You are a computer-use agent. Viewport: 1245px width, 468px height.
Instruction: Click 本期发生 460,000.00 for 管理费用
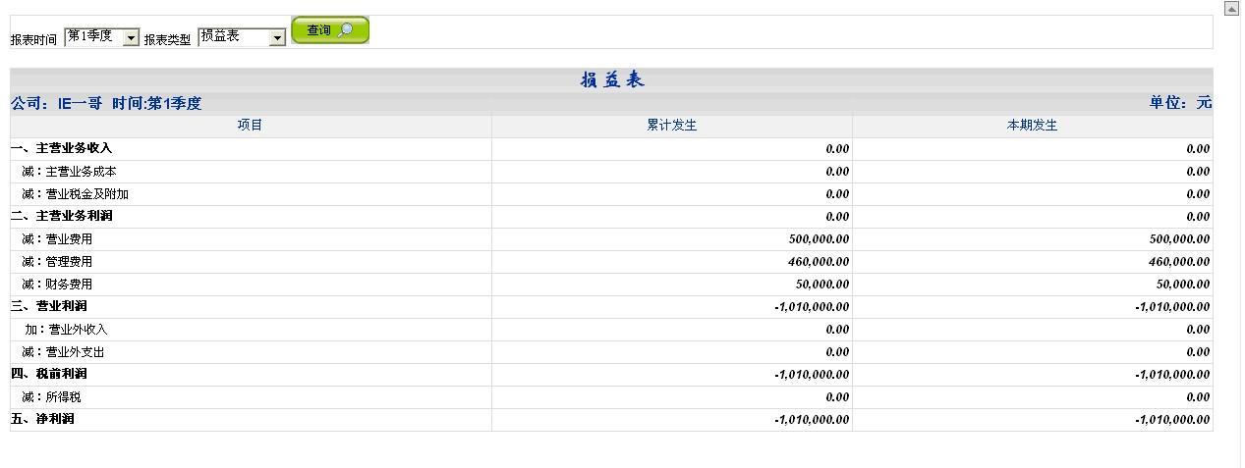[x=1180, y=261]
